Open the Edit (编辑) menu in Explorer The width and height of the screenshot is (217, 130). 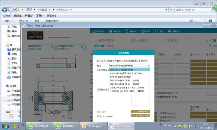[x=18, y=16]
